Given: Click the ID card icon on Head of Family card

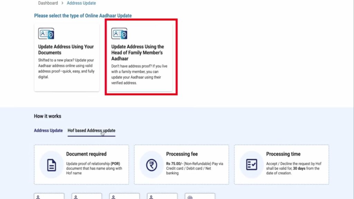Looking at the screenshot, I should point(119,34).
